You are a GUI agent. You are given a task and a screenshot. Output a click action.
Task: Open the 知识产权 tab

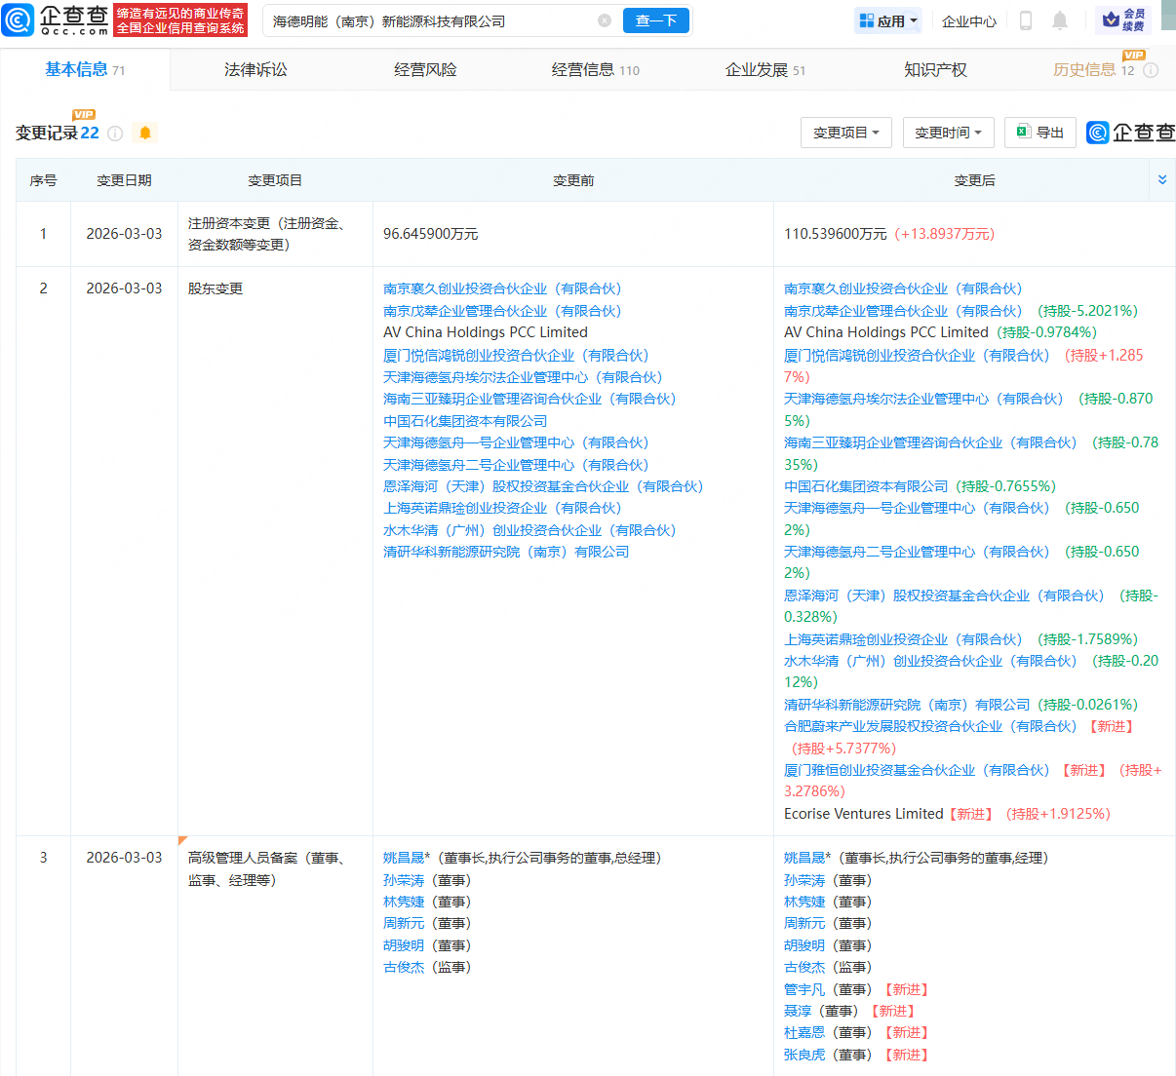pos(934,69)
